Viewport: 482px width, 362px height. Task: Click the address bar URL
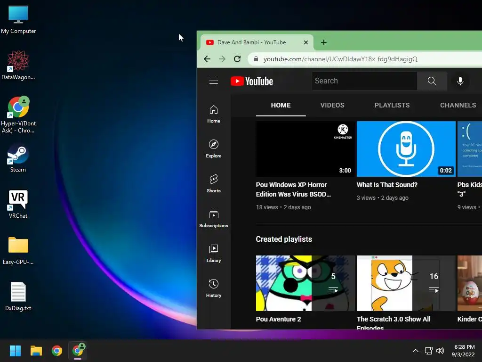pyautogui.click(x=340, y=59)
